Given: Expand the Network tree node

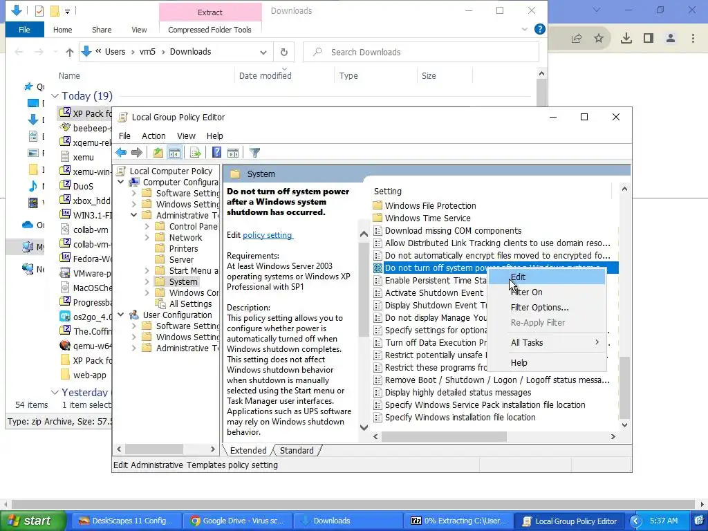Looking at the screenshot, I should tap(147, 238).
